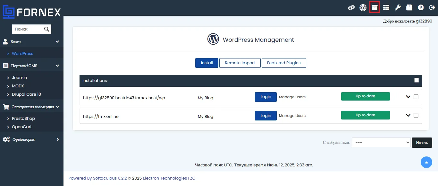The height and width of the screenshot is (186, 438).
Task: Click Up to date for g132890.hostde43.fornex.host/wp
Action: point(366,96)
